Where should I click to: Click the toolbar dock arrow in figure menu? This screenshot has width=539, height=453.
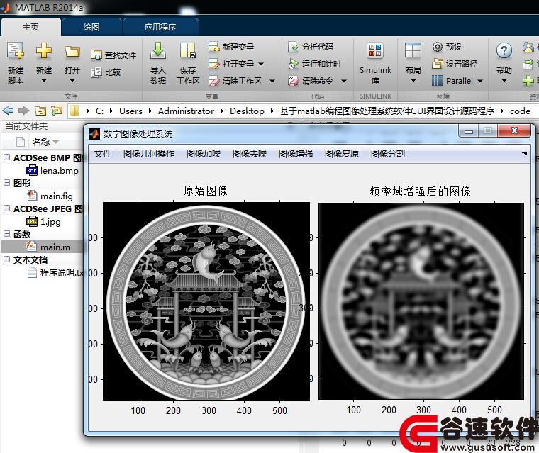524,154
